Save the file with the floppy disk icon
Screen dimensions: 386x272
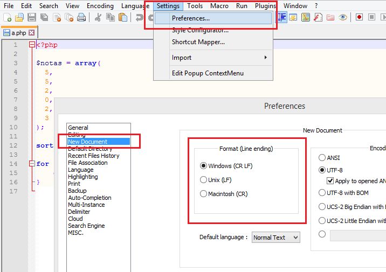[31, 17]
